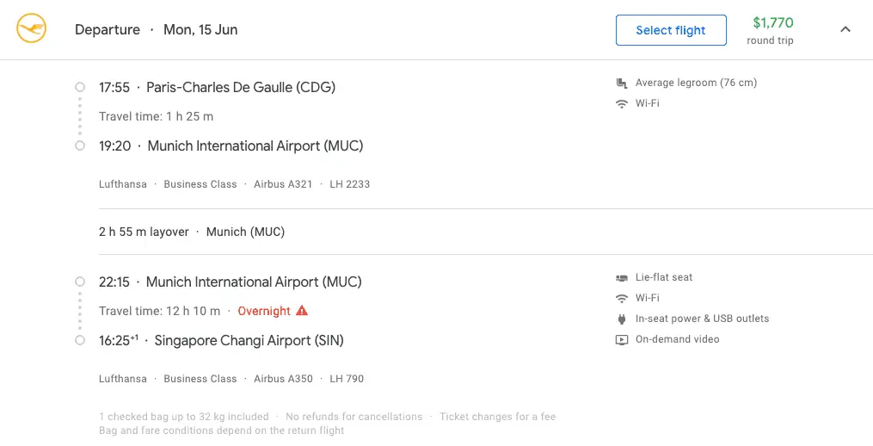
Task: Click the in-seat power plug icon
Action: 622,319
